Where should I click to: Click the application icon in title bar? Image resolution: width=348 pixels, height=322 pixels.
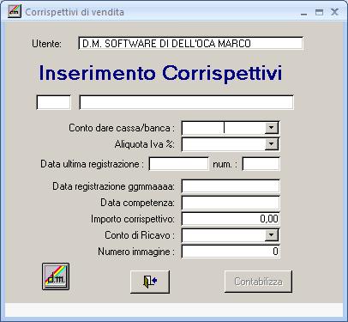click(x=15, y=12)
